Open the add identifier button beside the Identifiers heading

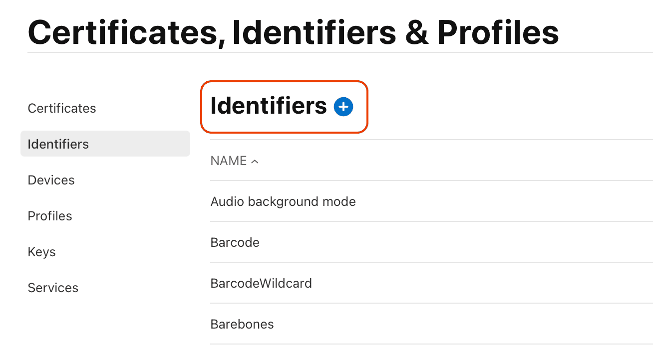pyautogui.click(x=343, y=106)
